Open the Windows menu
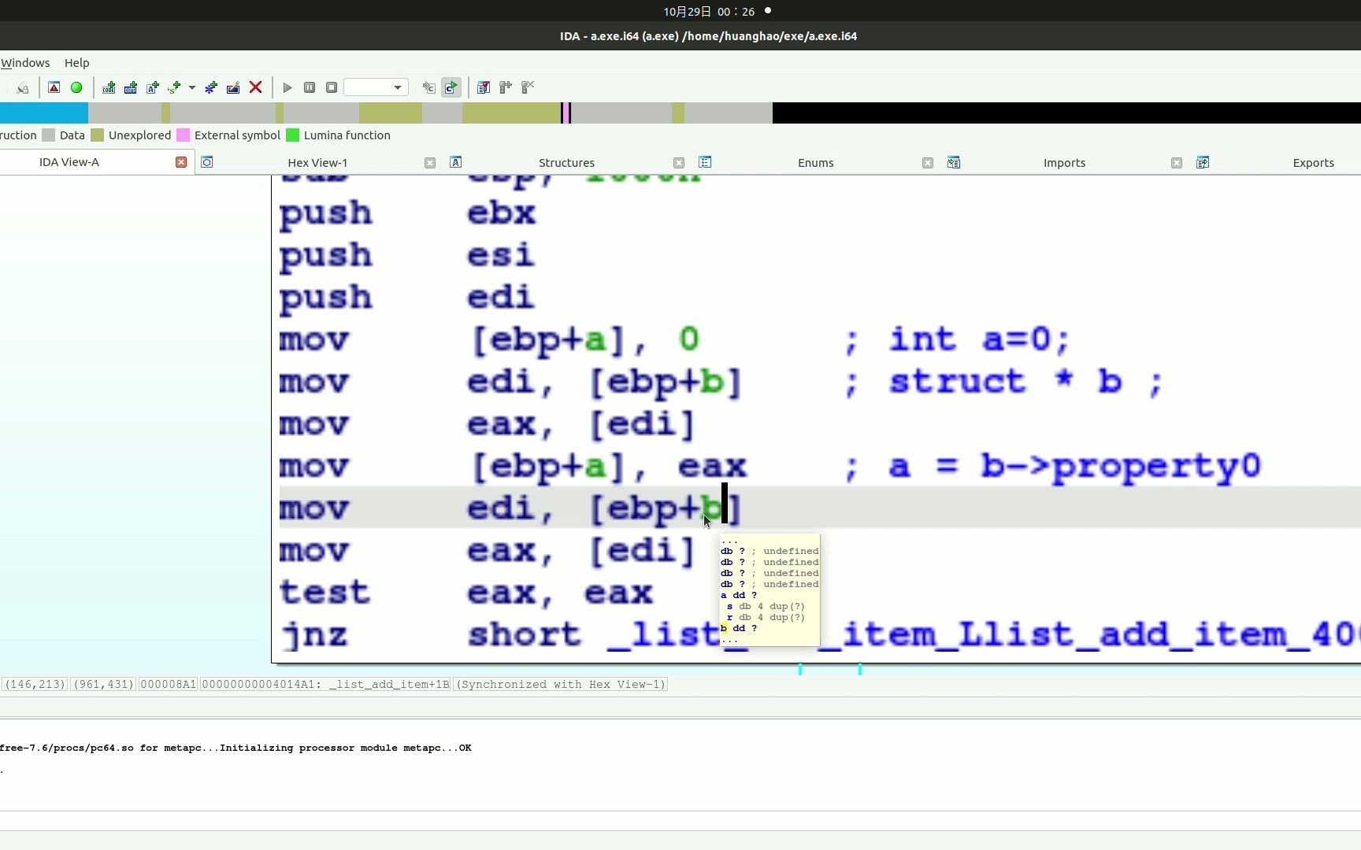The width and height of the screenshot is (1361, 850). (x=25, y=63)
